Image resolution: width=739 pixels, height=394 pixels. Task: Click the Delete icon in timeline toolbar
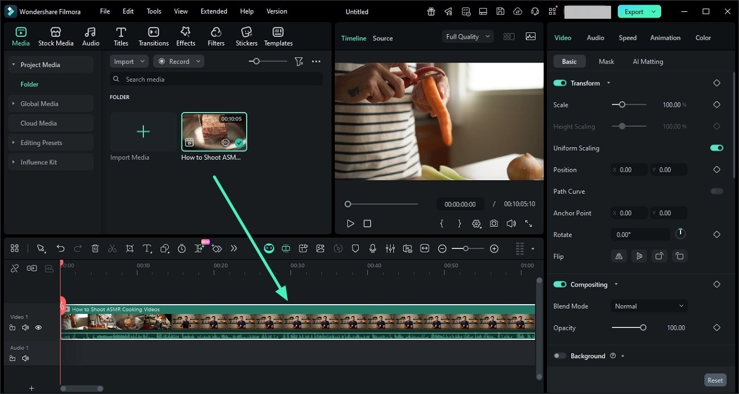(x=95, y=248)
